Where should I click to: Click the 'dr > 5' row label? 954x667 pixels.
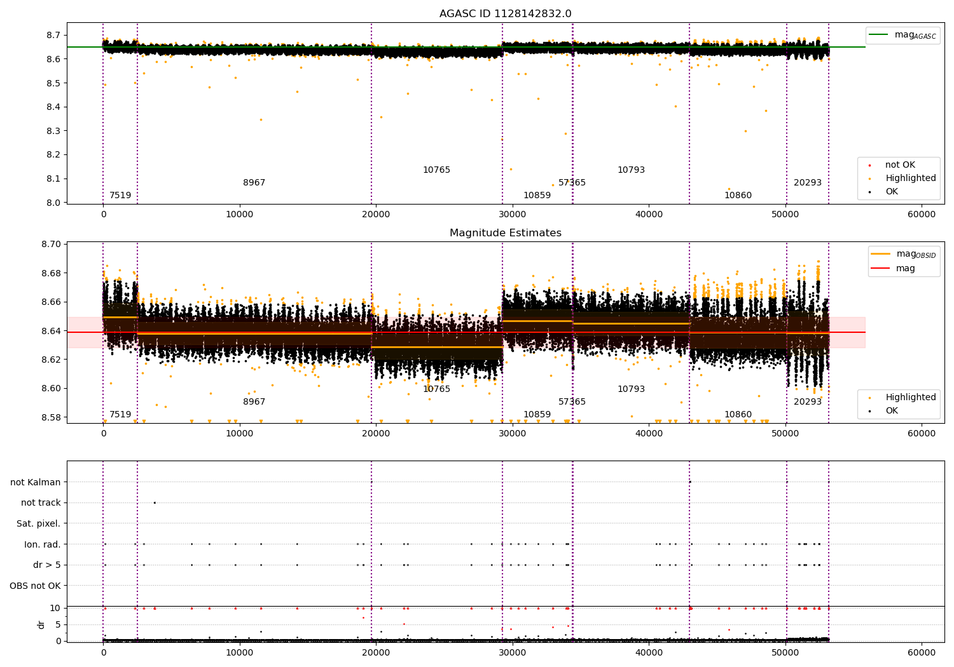tap(47, 565)
